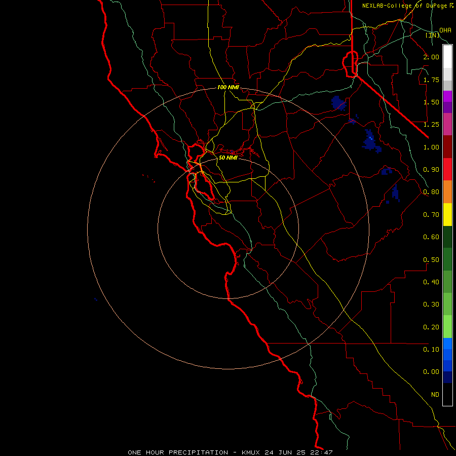Select the lime swatch beside 0.20

(447, 327)
